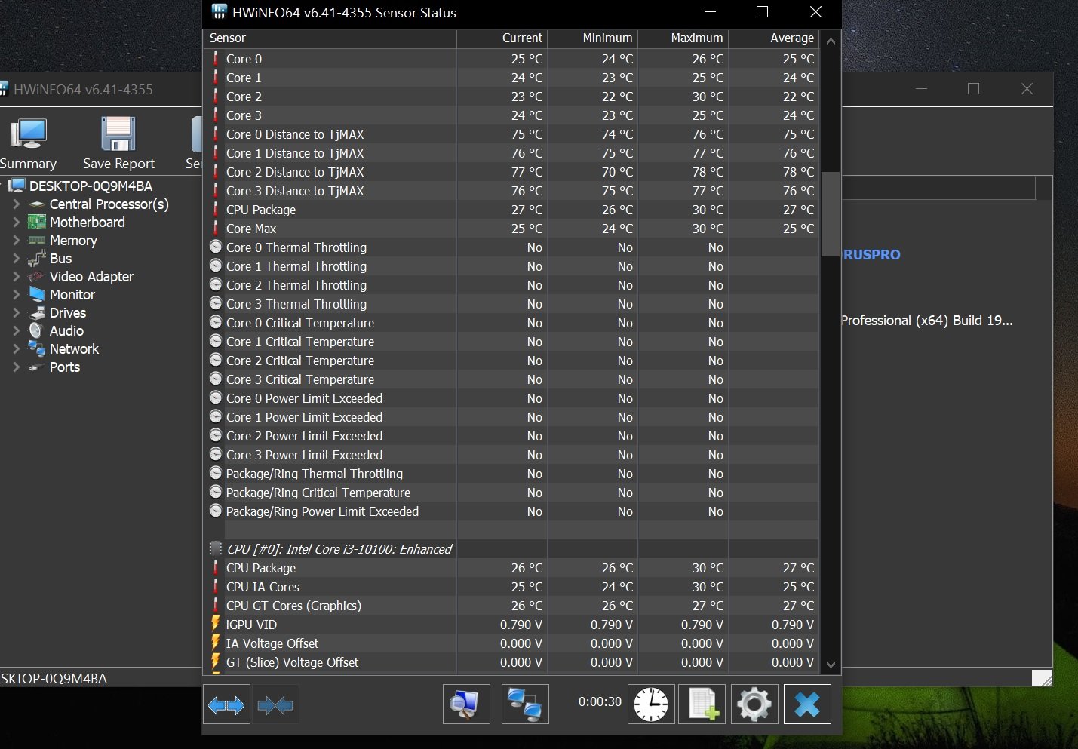Click the DESKTOP-0Q9M4BA computer icon

pyautogui.click(x=17, y=186)
